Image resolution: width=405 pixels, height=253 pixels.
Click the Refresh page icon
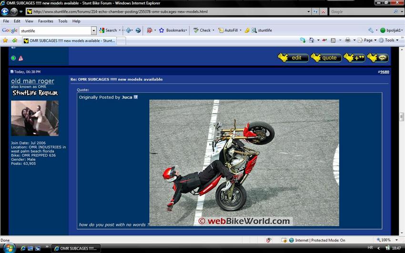tap(315, 11)
